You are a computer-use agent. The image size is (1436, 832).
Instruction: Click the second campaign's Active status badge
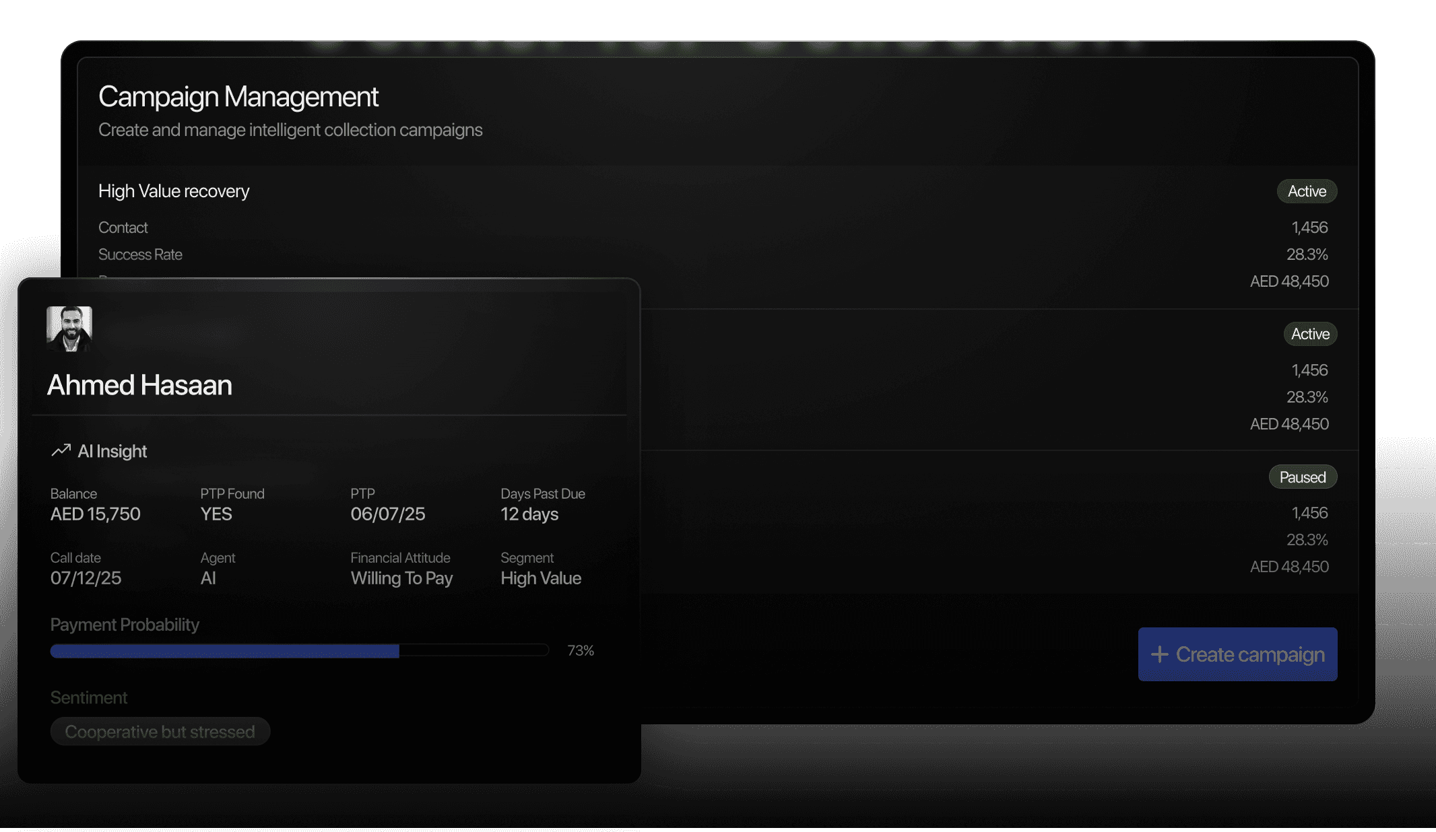(x=1309, y=334)
